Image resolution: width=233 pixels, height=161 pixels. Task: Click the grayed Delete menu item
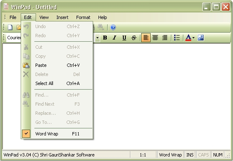[x=57, y=74]
